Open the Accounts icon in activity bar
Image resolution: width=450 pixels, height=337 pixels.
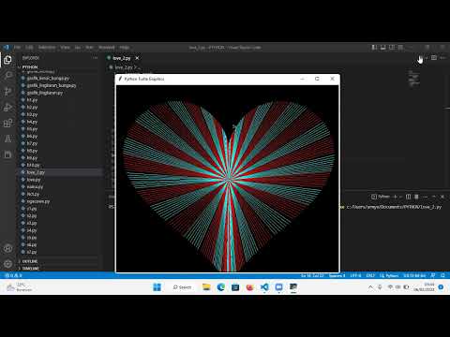click(7, 249)
